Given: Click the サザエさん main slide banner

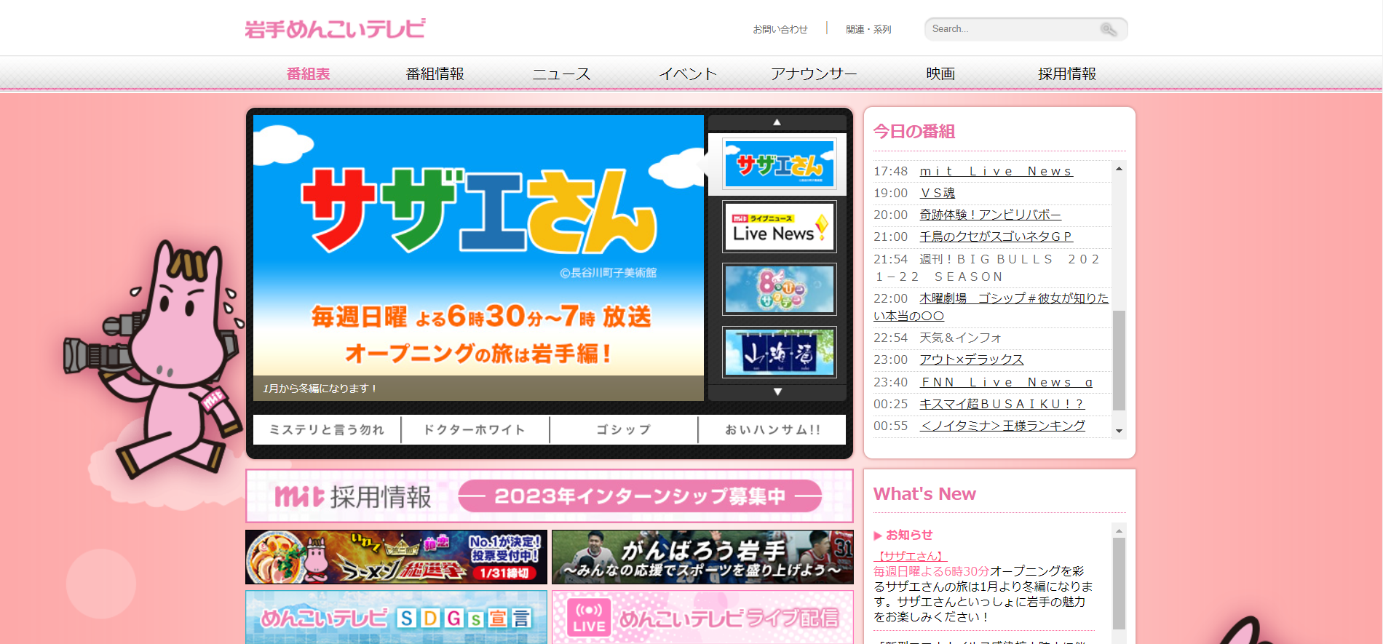Looking at the screenshot, I should (478, 258).
